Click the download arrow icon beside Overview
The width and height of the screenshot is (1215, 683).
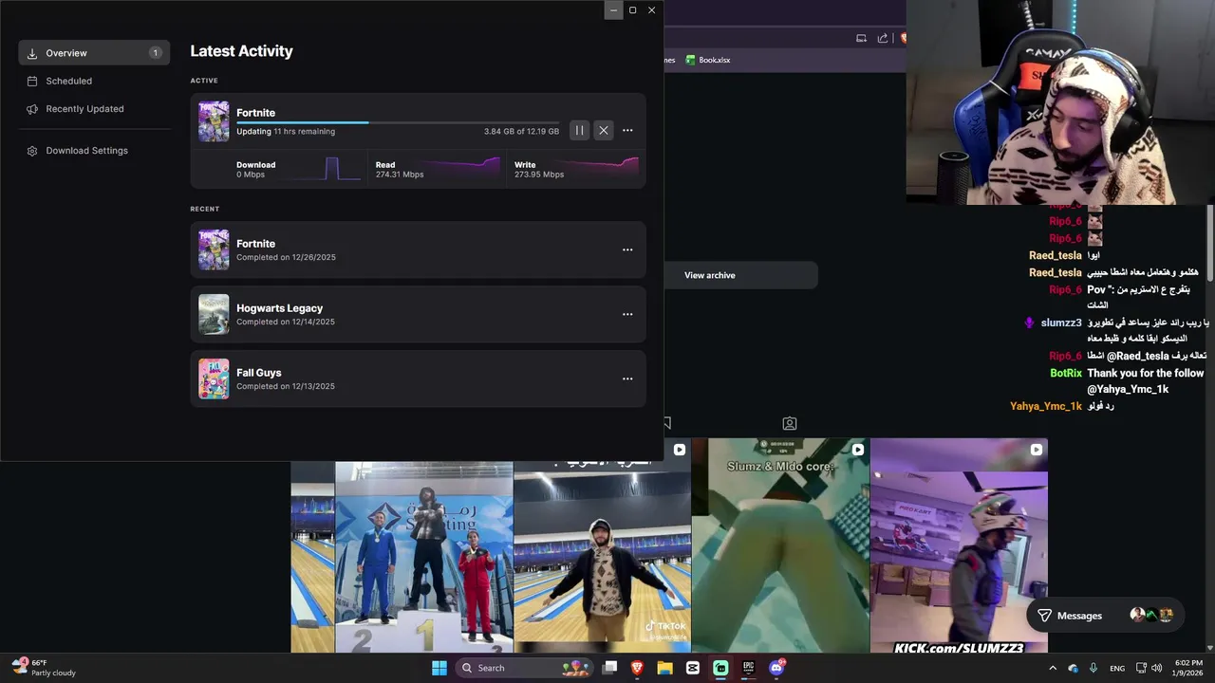click(32, 53)
